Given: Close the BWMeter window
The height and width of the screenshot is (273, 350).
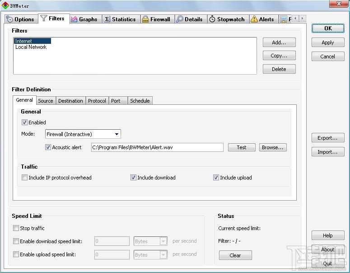Looking at the screenshot, I should [x=339, y=4].
